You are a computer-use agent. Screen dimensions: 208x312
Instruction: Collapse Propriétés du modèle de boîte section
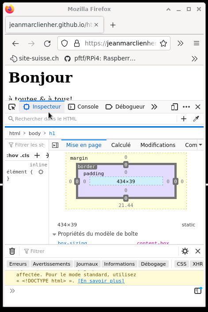pyautogui.click(x=54, y=234)
